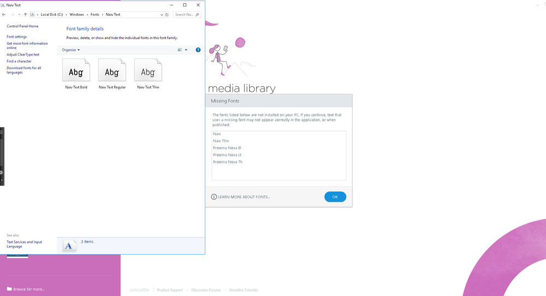
Task: Open the recent locations dropdown arrow
Action: 19,15
